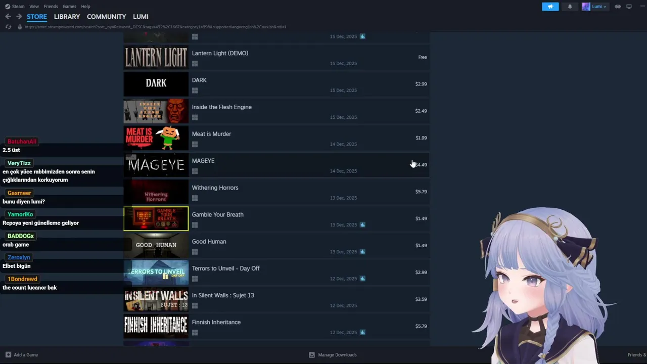647x364 pixels.
Task: Click the blue badge beside Terrors to Unveil date
Action: coord(362,278)
